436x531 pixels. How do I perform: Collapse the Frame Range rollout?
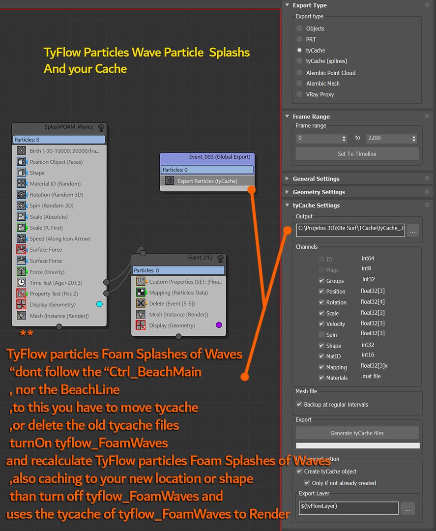click(287, 116)
